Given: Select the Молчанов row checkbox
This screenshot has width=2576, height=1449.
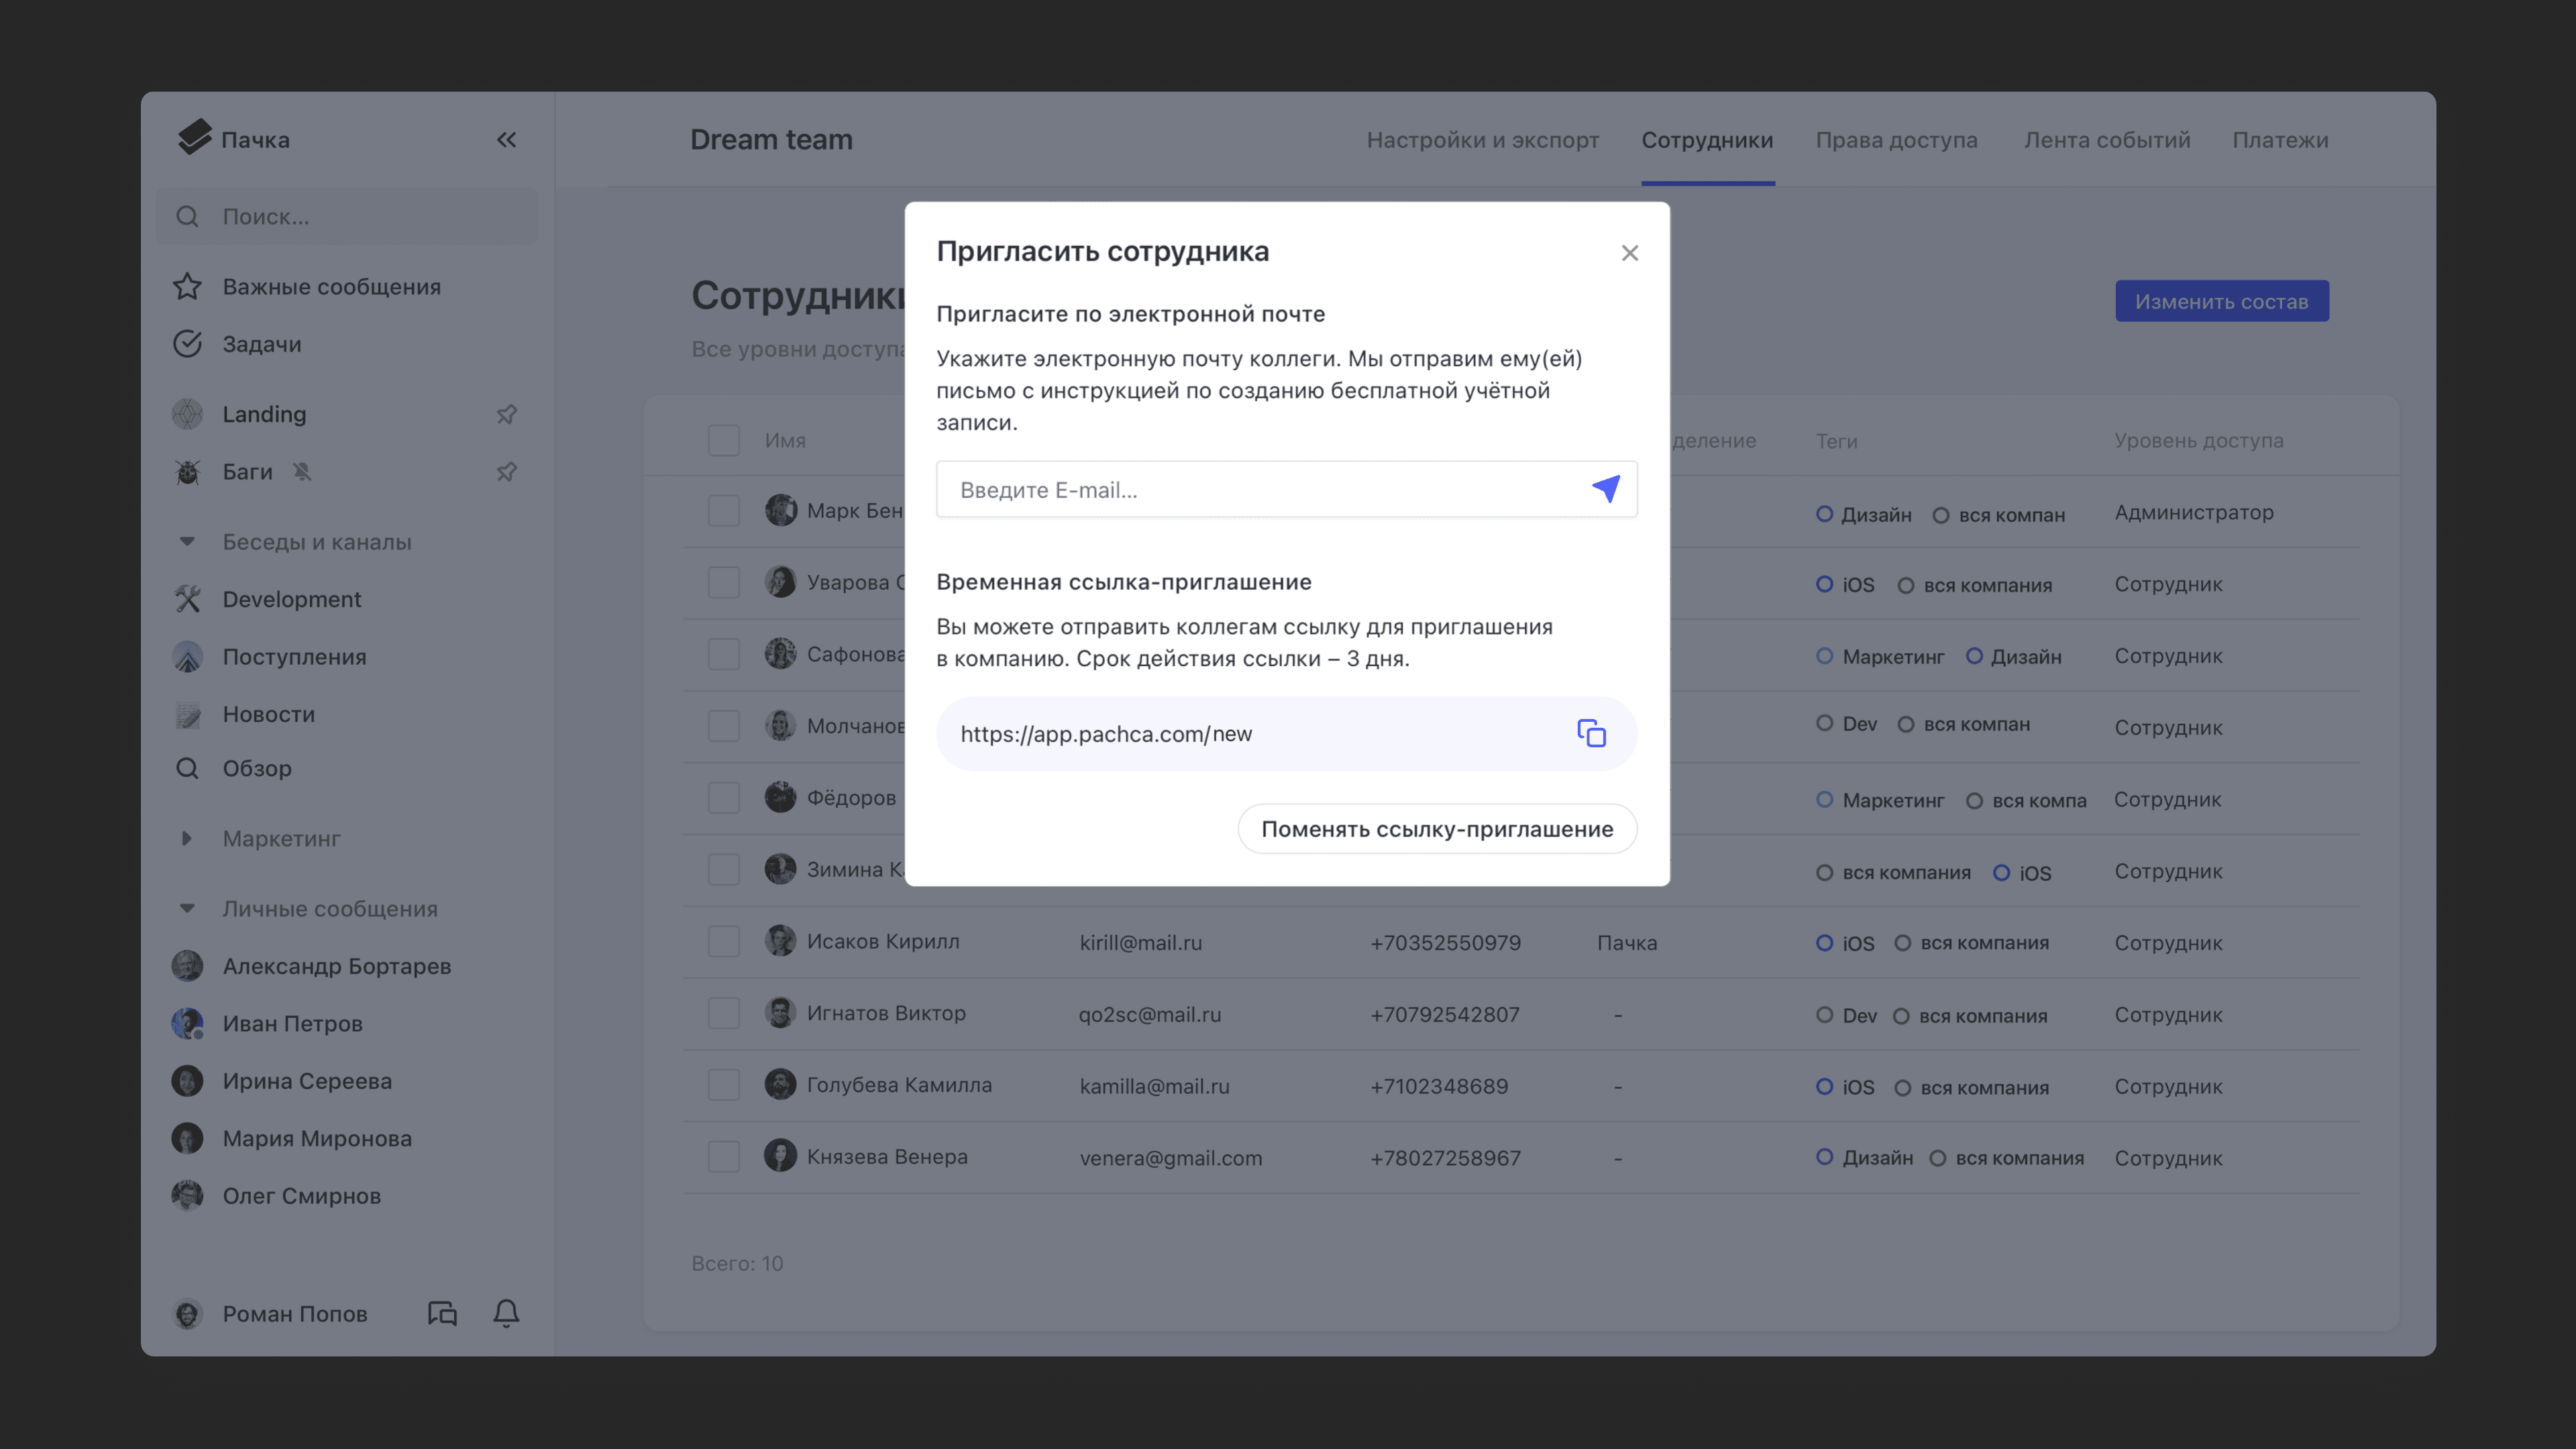Looking at the screenshot, I should pos(723,726).
